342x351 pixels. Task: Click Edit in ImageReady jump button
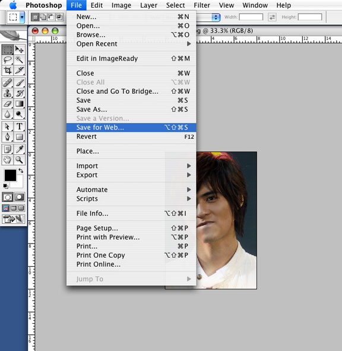tap(14, 219)
